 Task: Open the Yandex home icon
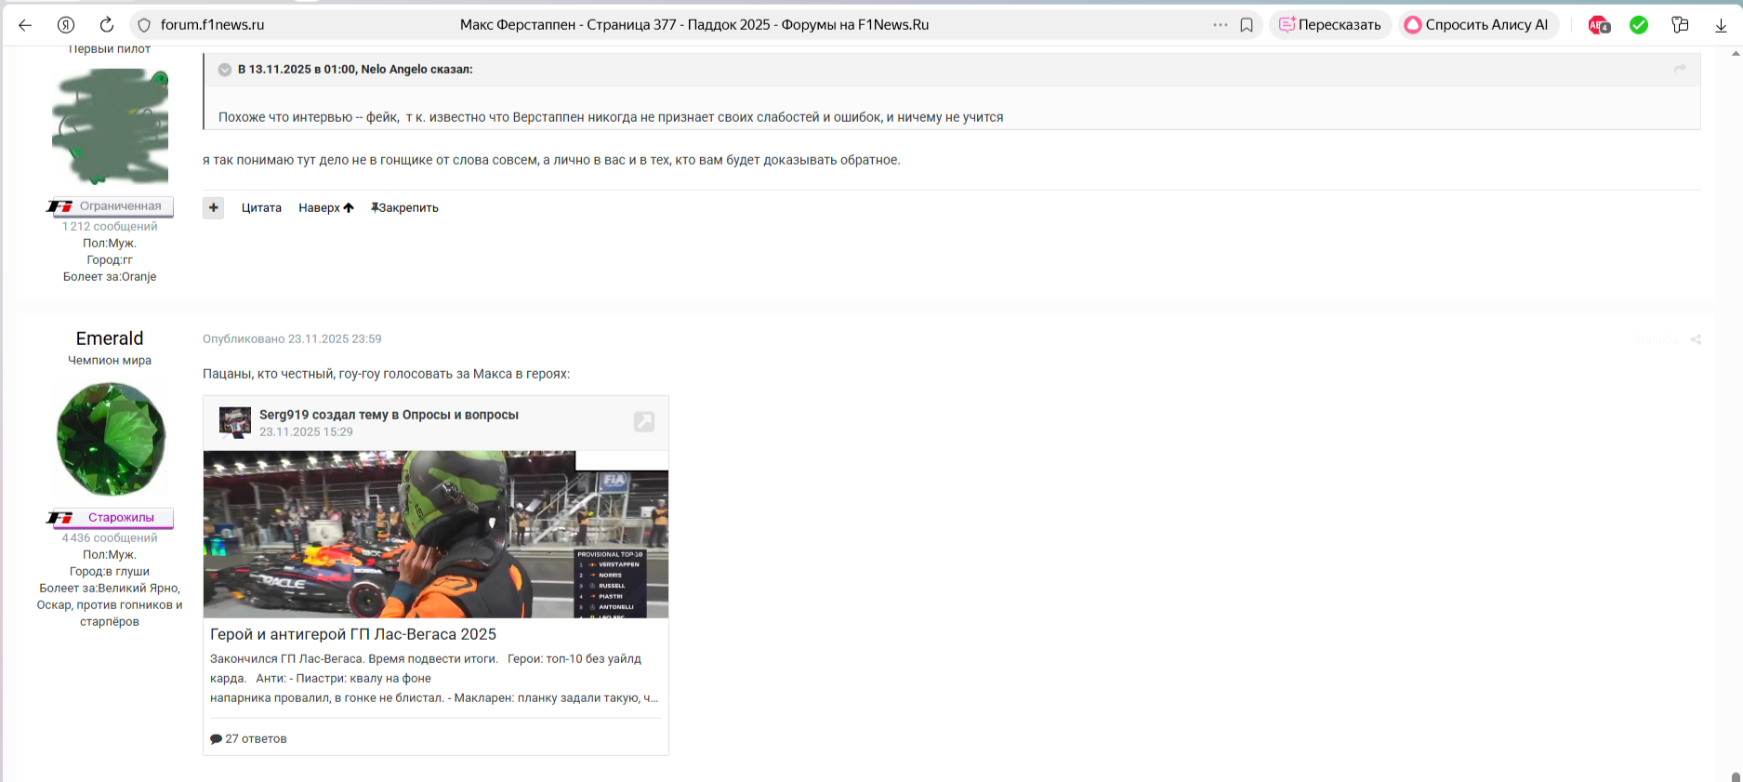tap(66, 25)
